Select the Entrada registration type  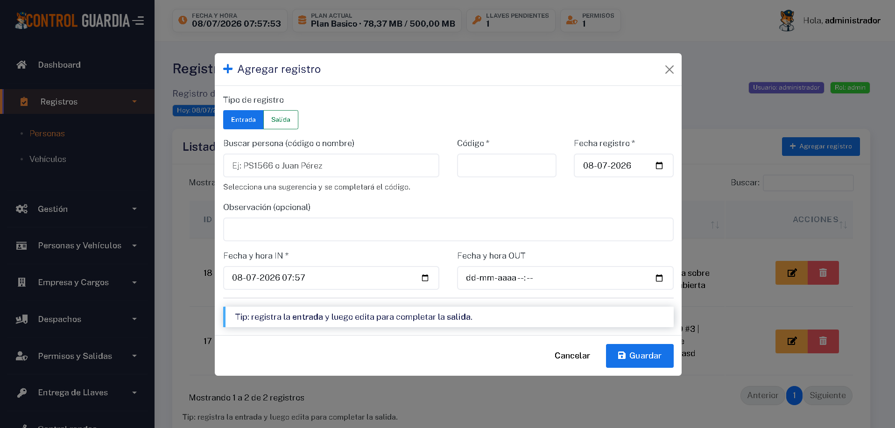tap(243, 120)
